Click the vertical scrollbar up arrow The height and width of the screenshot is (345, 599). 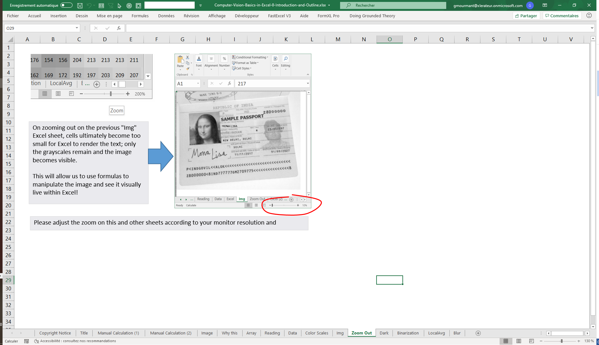click(x=593, y=38)
